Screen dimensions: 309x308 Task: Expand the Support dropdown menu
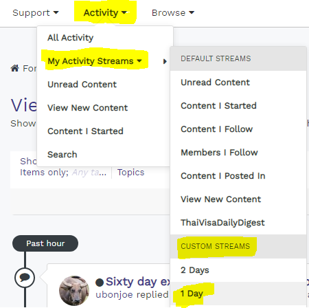tap(36, 13)
